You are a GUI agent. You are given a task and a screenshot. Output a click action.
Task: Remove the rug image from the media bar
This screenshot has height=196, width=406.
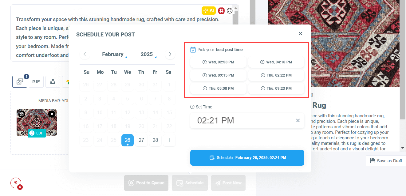[52, 114]
